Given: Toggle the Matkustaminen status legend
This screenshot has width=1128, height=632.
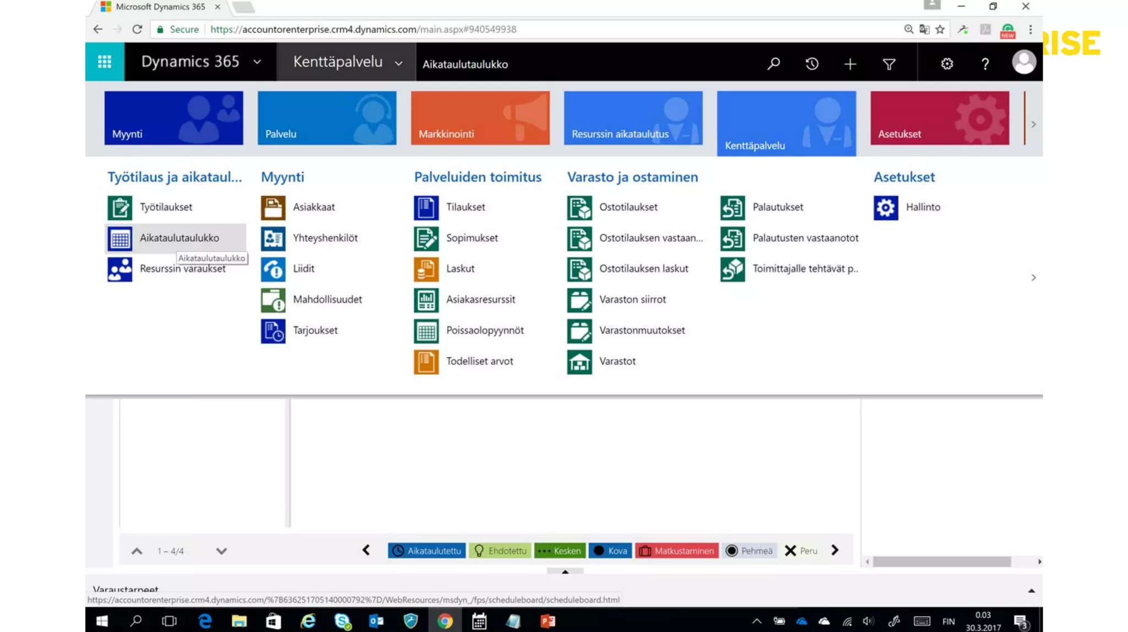Looking at the screenshot, I should (677, 550).
